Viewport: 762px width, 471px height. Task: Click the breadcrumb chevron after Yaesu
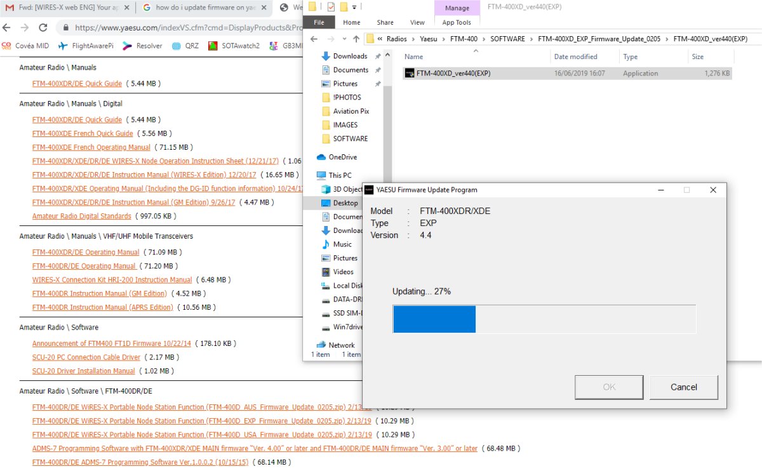click(442, 39)
